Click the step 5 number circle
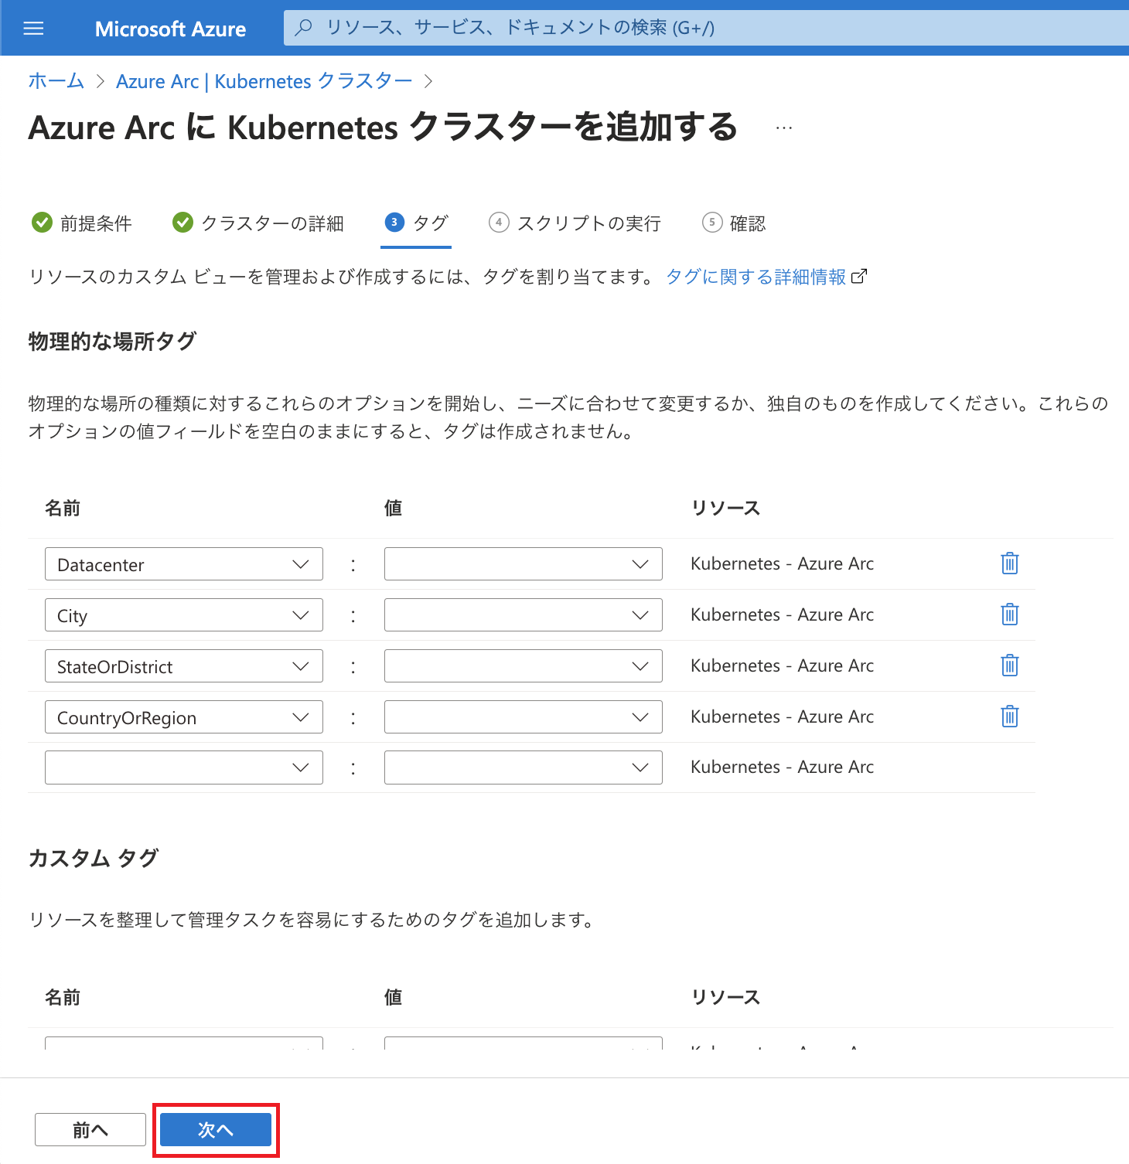The height and width of the screenshot is (1164, 1129). pyautogui.click(x=712, y=223)
